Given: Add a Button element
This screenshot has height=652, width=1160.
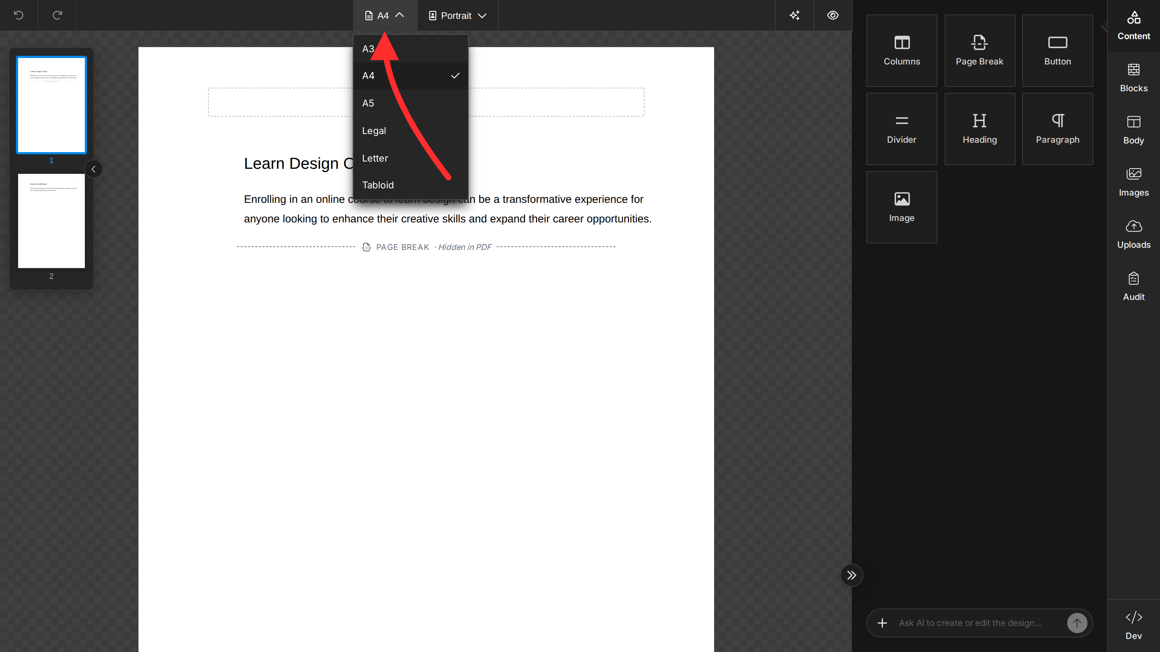Looking at the screenshot, I should coord(1057,50).
